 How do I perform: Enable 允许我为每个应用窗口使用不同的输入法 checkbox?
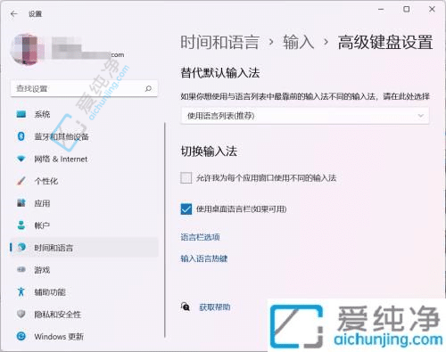186,178
